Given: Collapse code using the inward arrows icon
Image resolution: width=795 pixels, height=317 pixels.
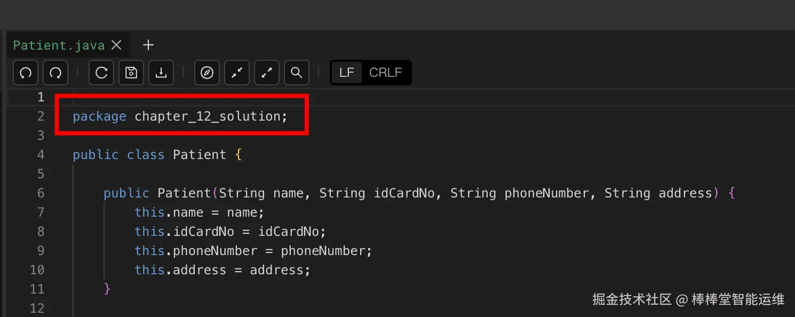Looking at the screenshot, I should click(237, 73).
